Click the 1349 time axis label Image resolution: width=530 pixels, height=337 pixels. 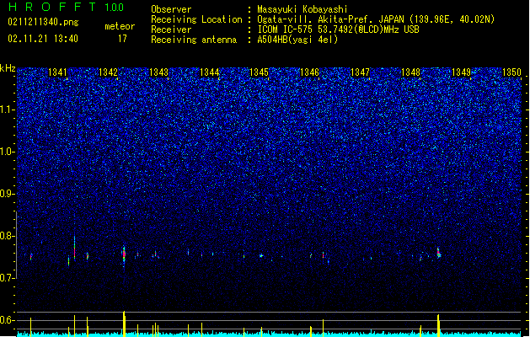(x=461, y=72)
